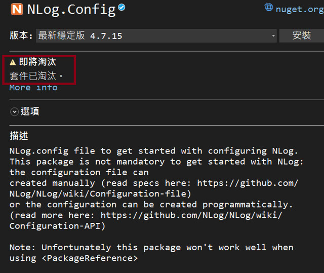This screenshot has height=273, width=324.
Task: Open the nuget.org link
Action: tap(299, 9)
